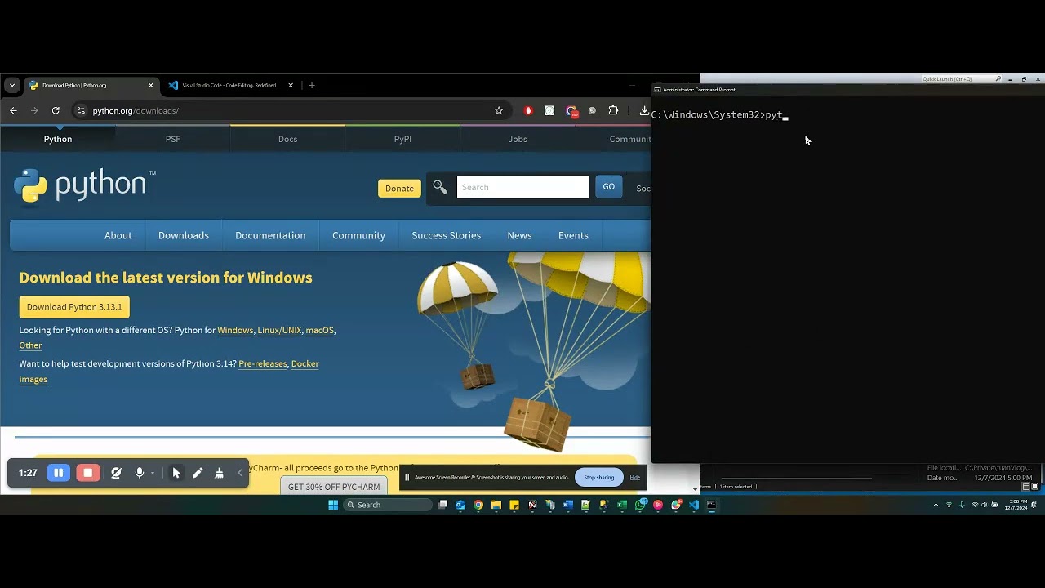This screenshot has width=1045, height=588.
Task: Follow the macOS download link
Action: click(x=320, y=330)
